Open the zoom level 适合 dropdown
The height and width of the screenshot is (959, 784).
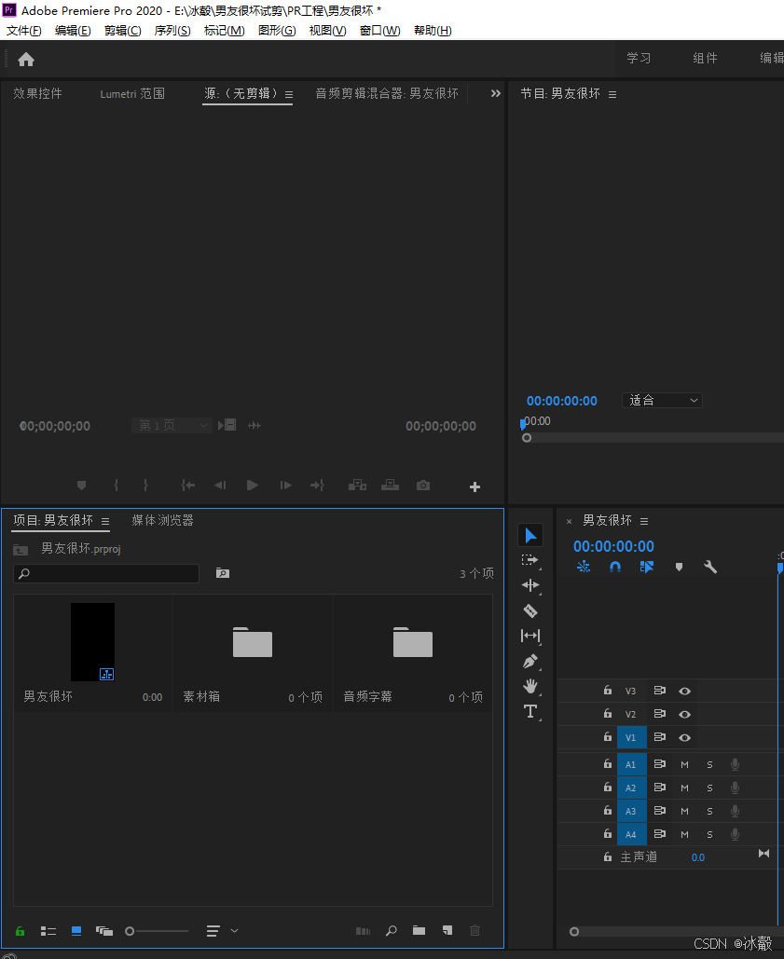[x=662, y=401]
